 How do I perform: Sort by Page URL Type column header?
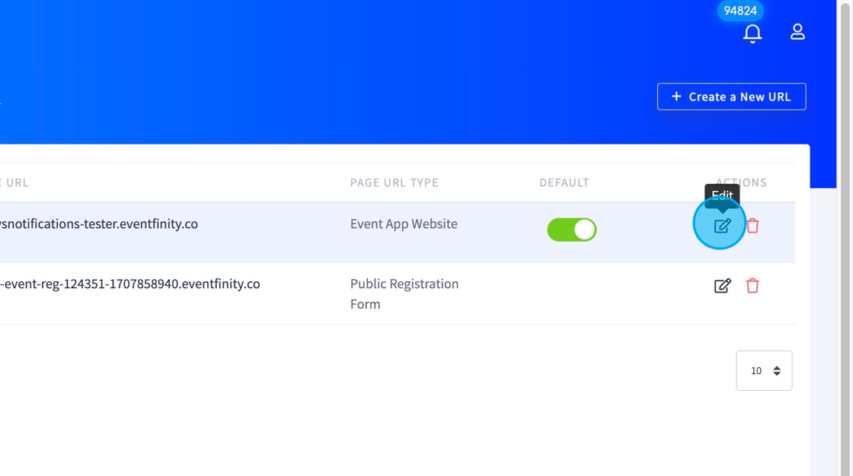pos(394,182)
